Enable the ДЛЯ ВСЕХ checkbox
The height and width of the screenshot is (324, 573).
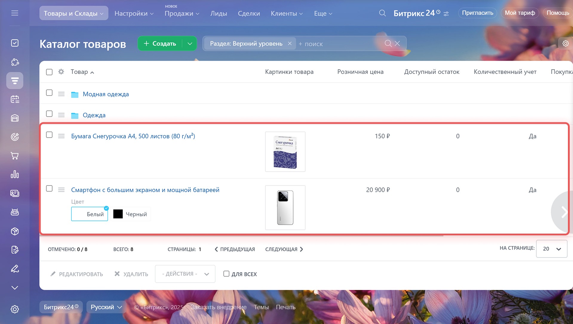coord(226,274)
